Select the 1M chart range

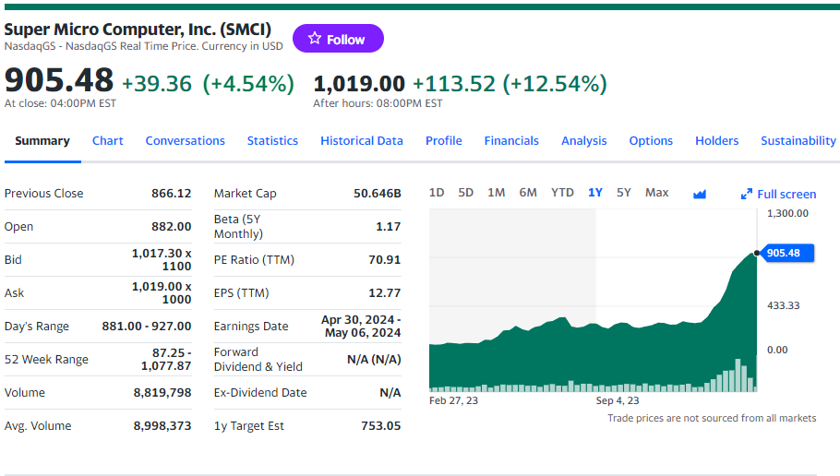496,193
